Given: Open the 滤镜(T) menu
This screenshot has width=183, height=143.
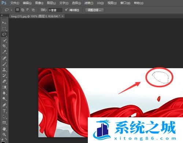Looking at the screenshot, I should (89, 3).
